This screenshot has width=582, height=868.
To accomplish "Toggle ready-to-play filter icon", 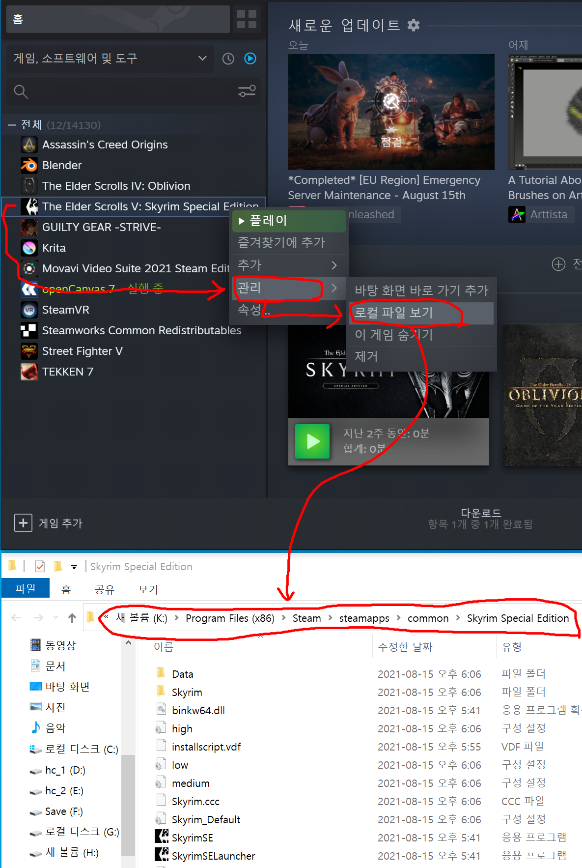I will tap(250, 59).
